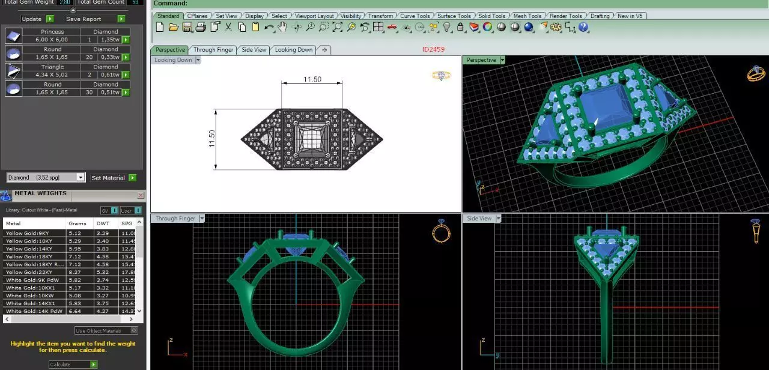Click the Zoom Extents icon
Image resolution: width=769 pixels, height=370 pixels.
click(x=338, y=27)
